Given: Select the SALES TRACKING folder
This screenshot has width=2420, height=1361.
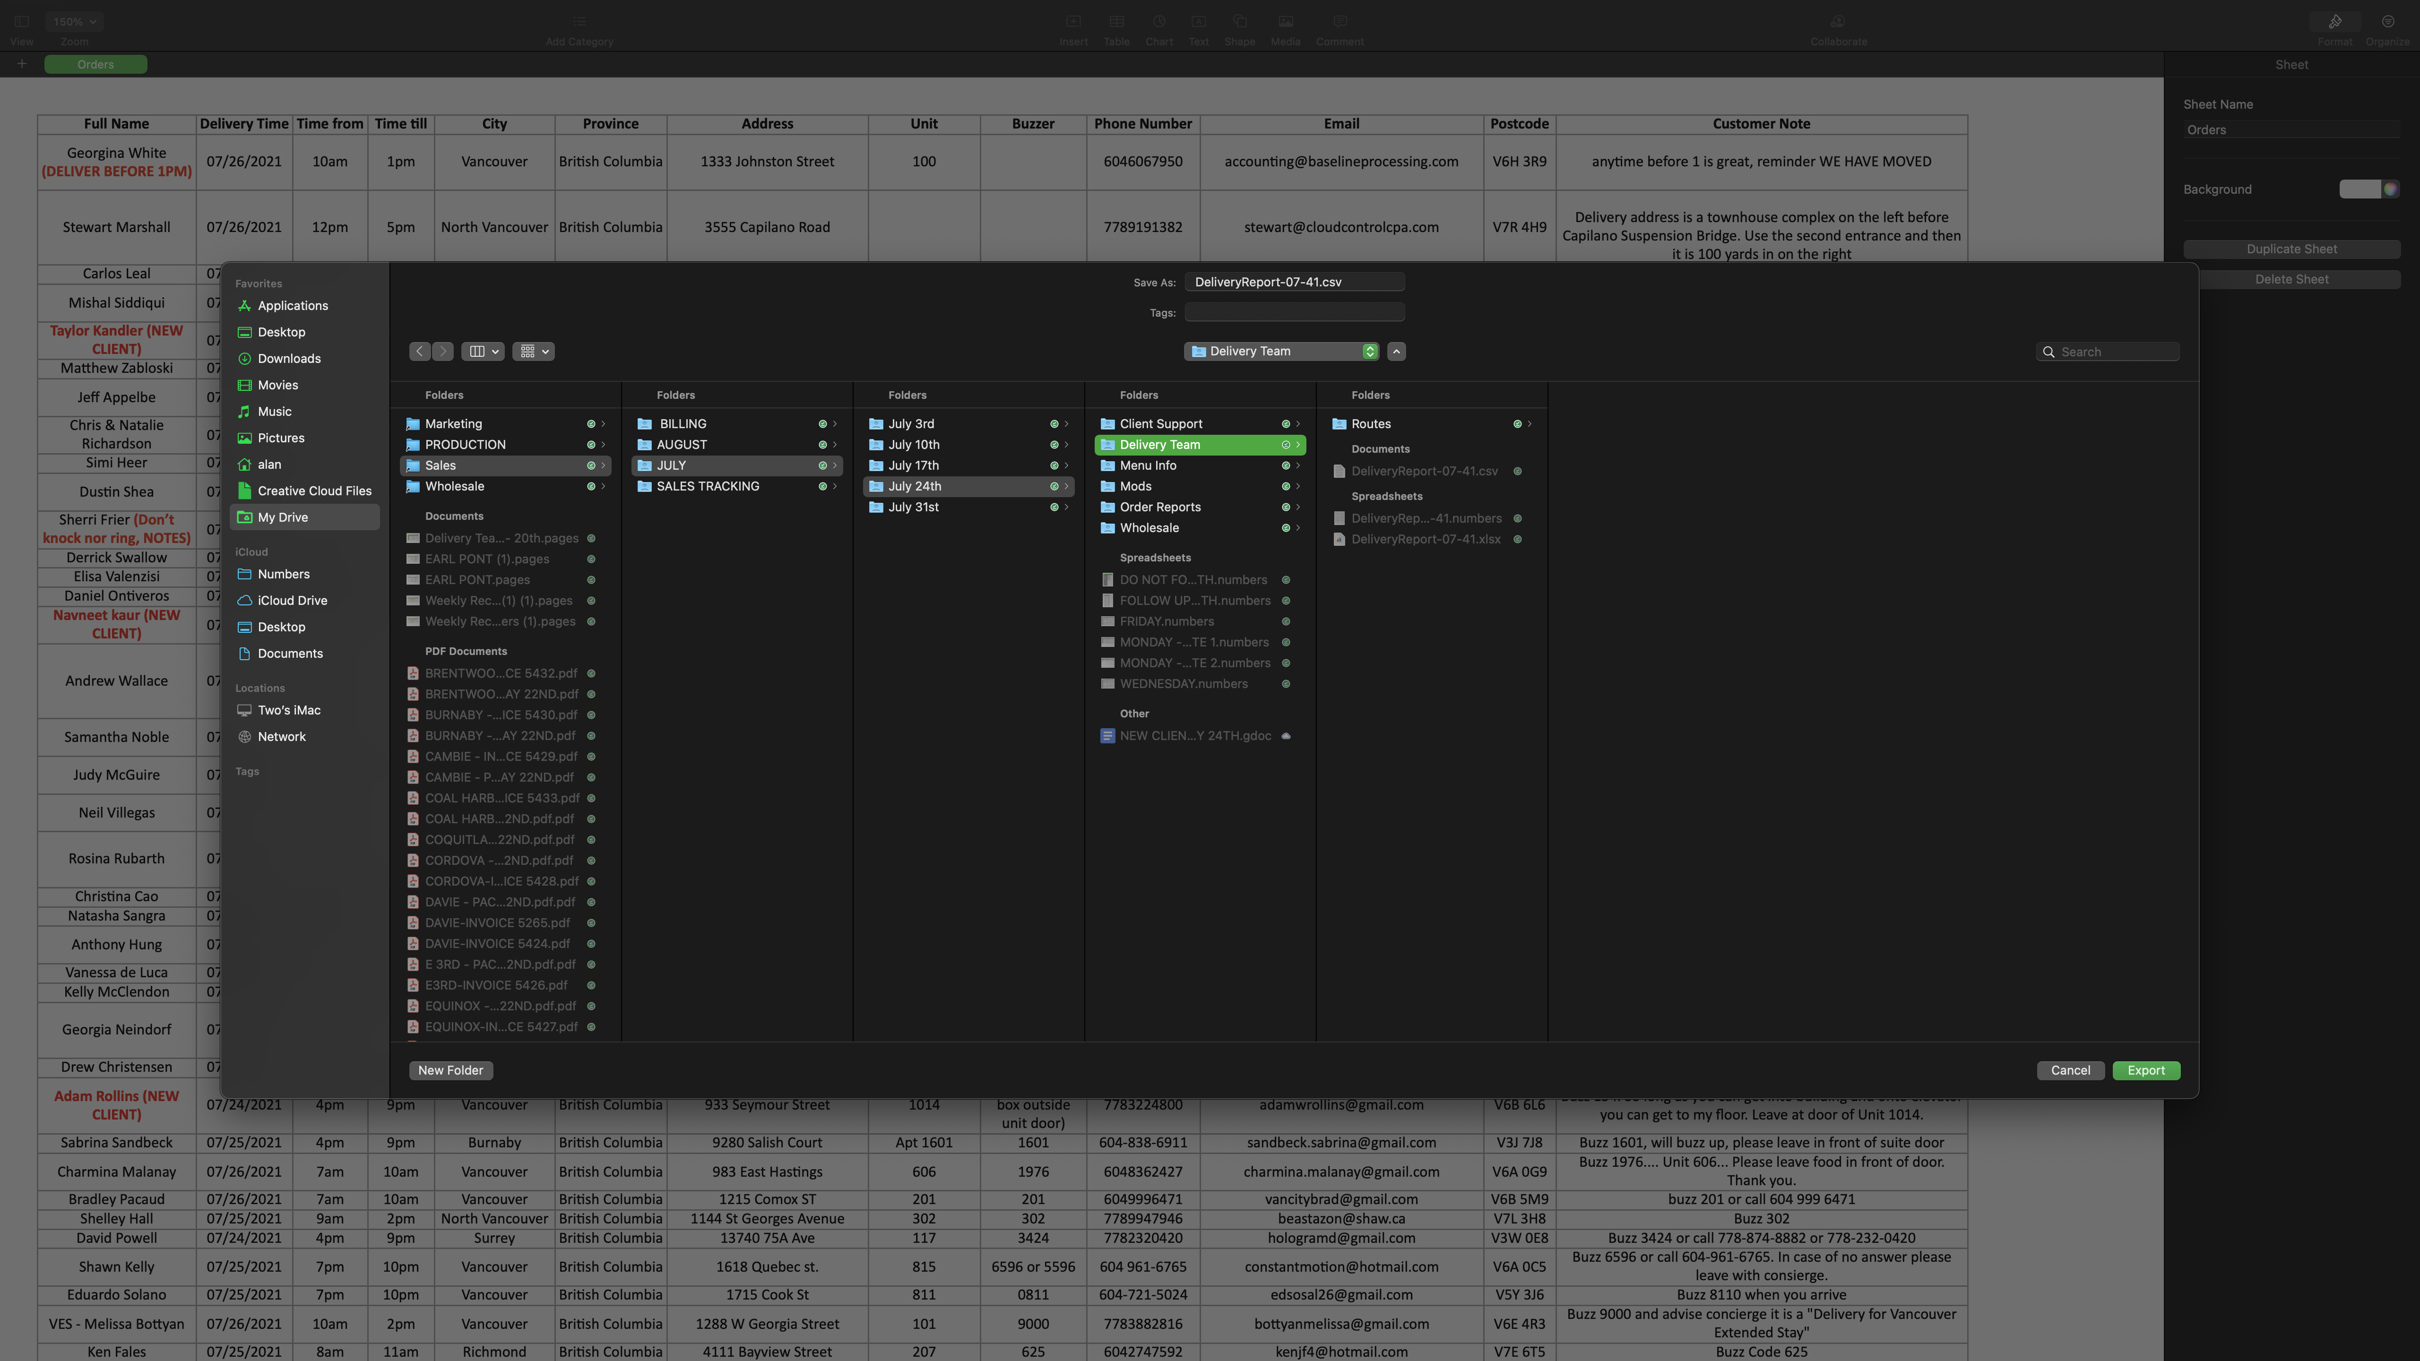Looking at the screenshot, I should pos(708,487).
